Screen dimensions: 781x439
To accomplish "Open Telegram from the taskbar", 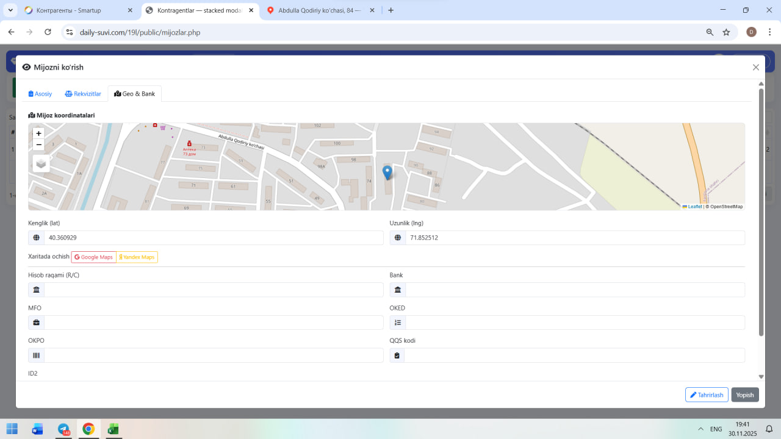I will click(x=63, y=429).
